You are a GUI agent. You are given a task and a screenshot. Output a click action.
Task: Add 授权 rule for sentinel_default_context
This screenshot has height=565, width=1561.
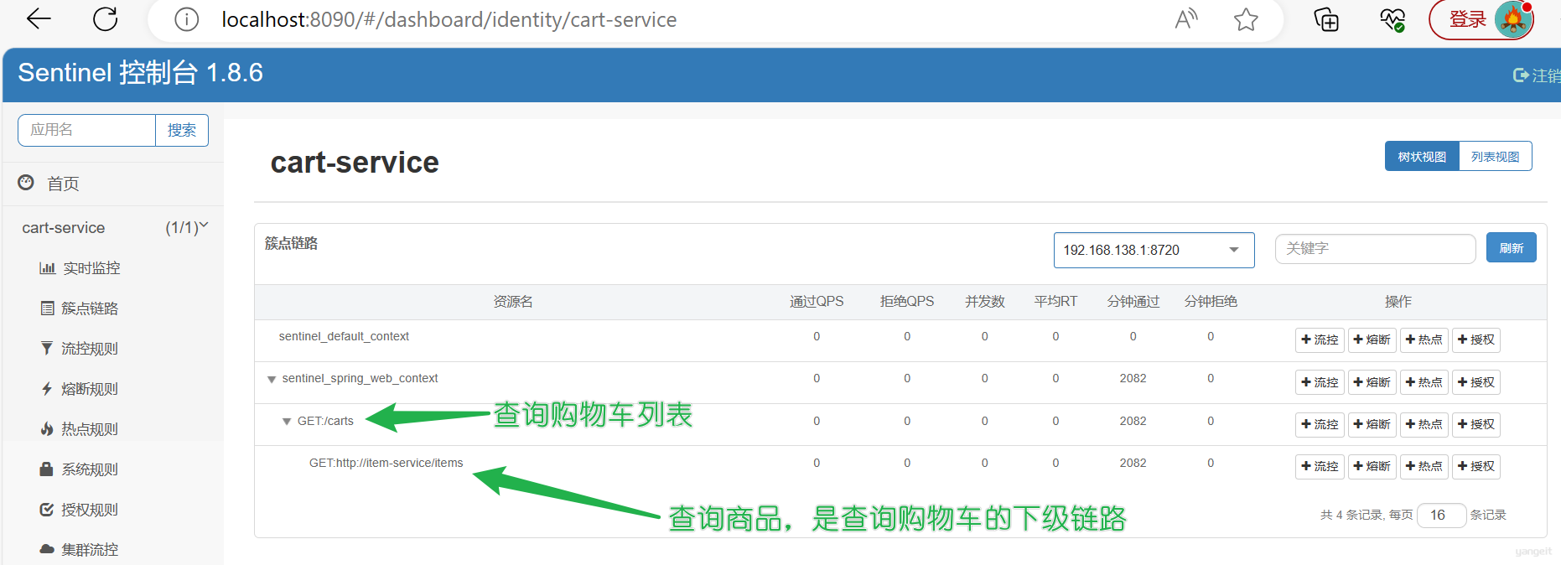pos(1475,340)
